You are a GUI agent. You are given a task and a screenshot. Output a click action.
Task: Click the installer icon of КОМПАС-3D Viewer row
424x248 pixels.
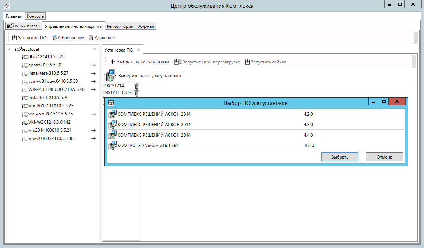112,145
